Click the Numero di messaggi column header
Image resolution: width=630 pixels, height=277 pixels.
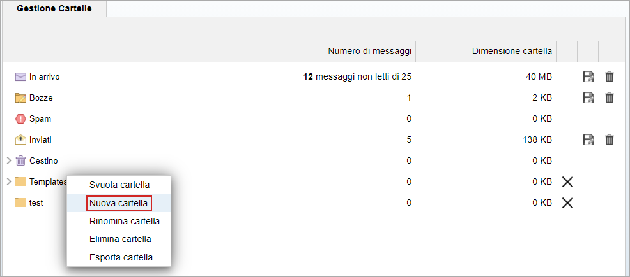(x=369, y=51)
